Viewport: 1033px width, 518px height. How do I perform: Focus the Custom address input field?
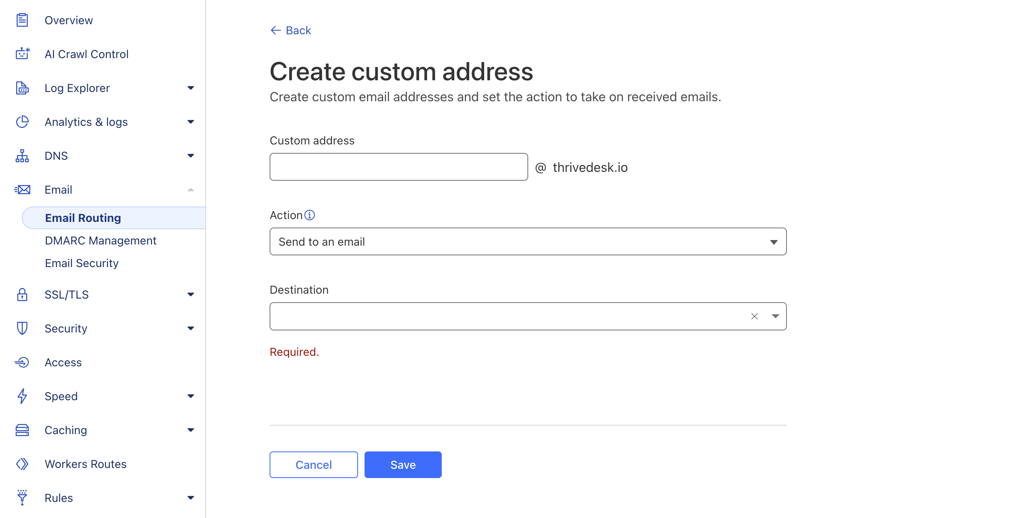click(398, 167)
